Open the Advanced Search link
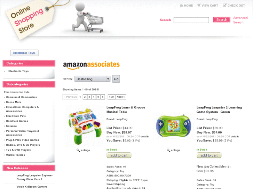This screenshot has width=253, height=189. tap(240, 20)
